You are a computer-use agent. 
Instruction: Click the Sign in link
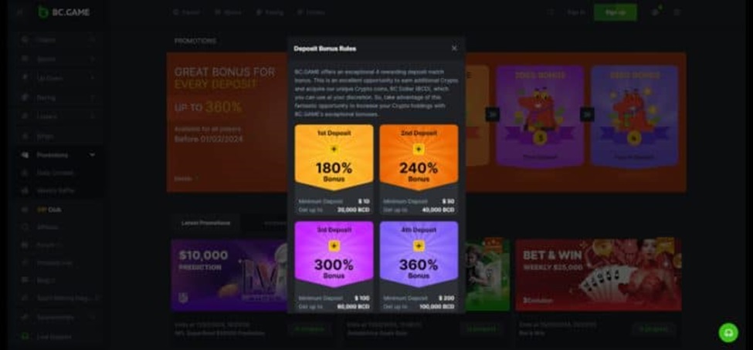[576, 12]
